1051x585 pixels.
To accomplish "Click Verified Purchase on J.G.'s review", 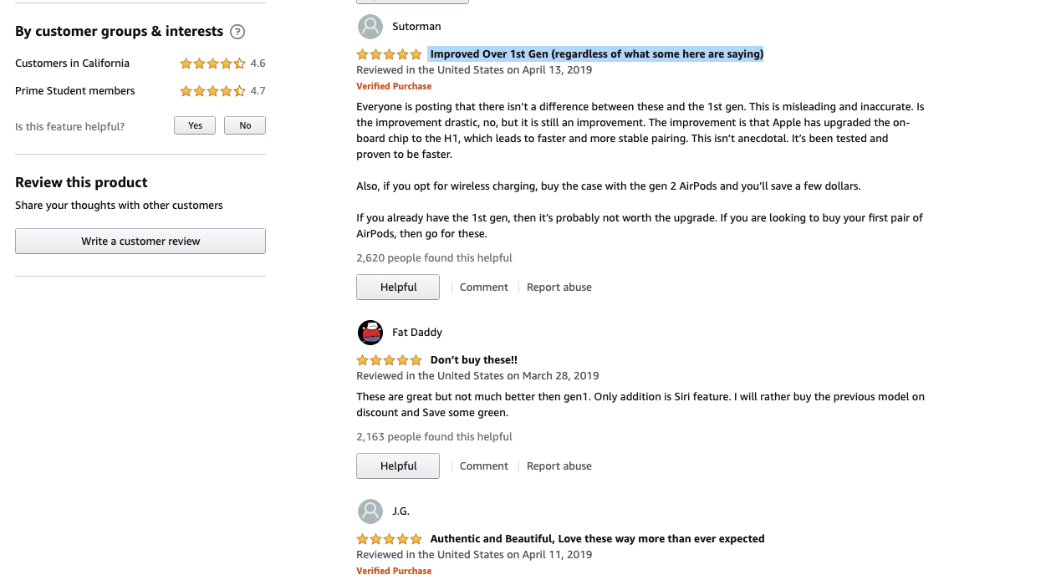I will tap(394, 570).
